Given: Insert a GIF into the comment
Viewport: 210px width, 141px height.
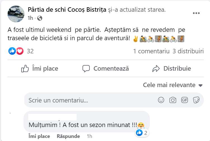Looking at the screenshot, I should click(185, 100).
